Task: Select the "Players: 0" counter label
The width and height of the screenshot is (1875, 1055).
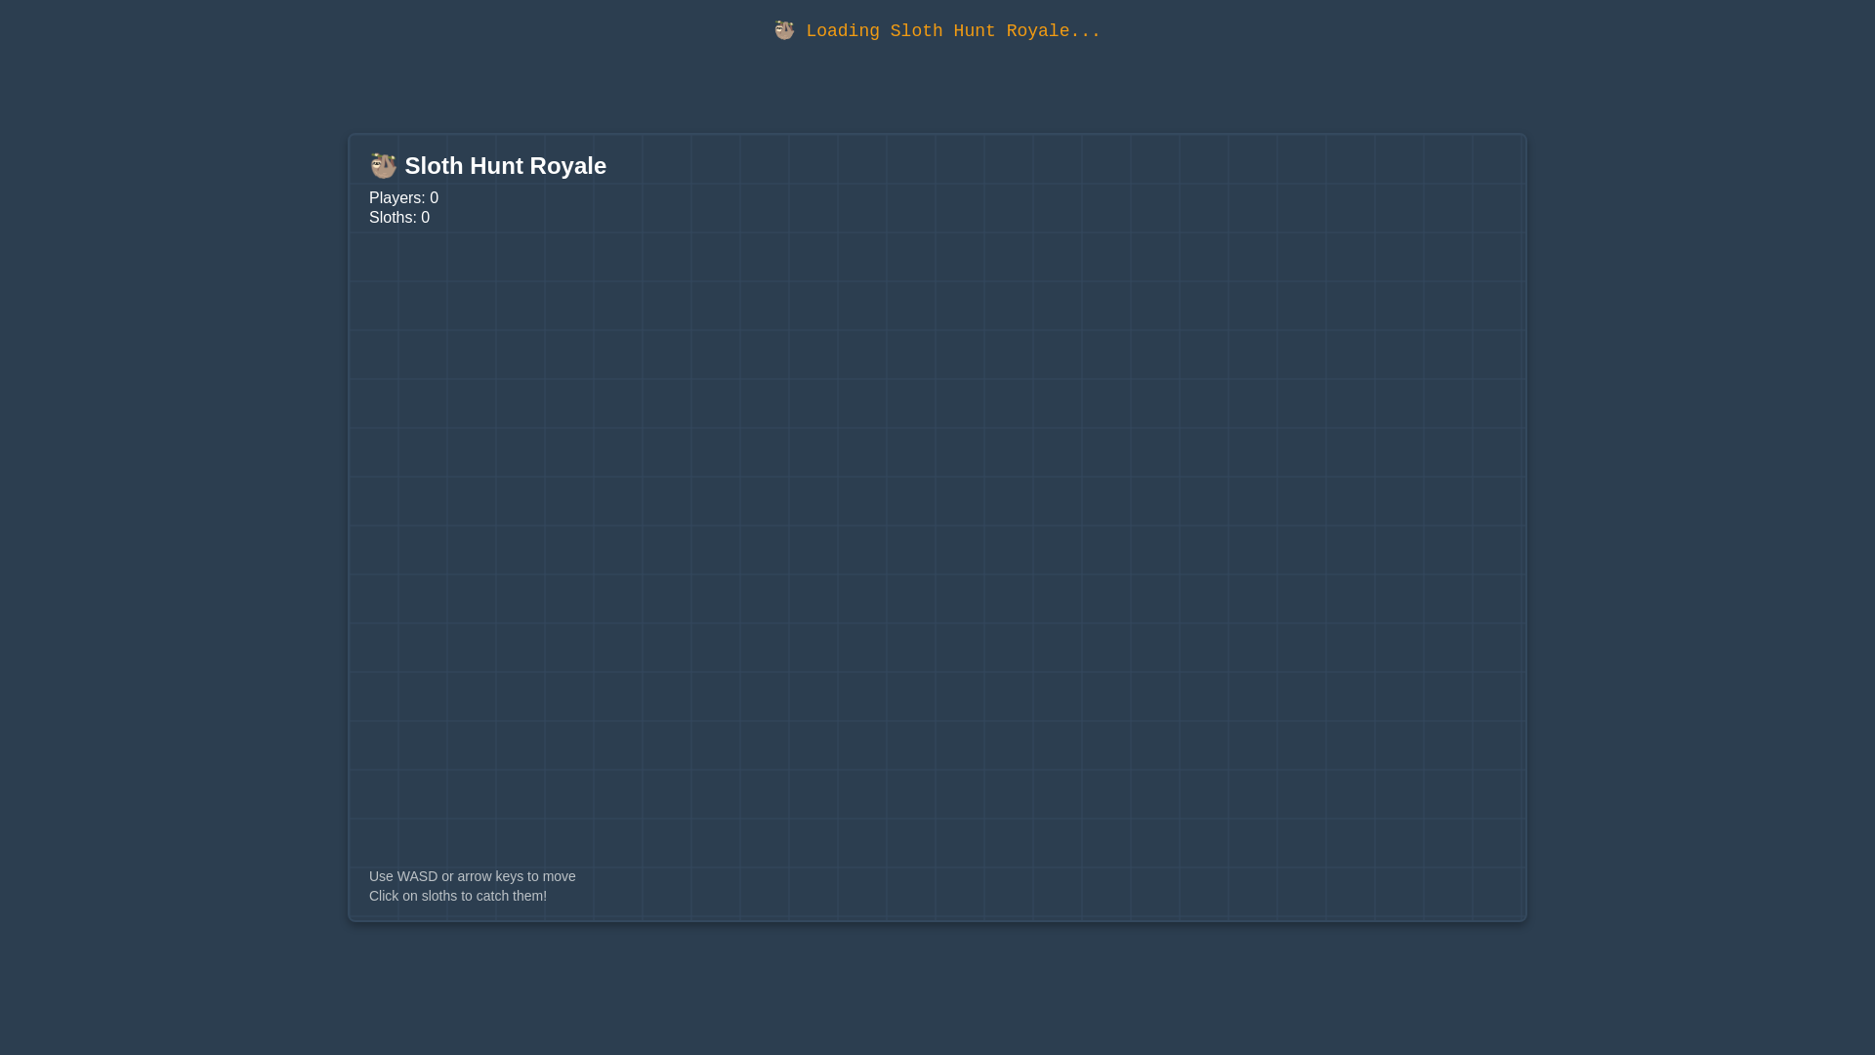Action: click(x=403, y=198)
